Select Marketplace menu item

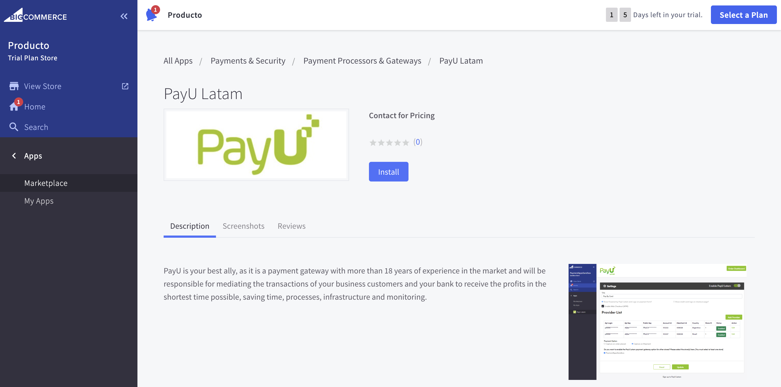tap(68, 183)
